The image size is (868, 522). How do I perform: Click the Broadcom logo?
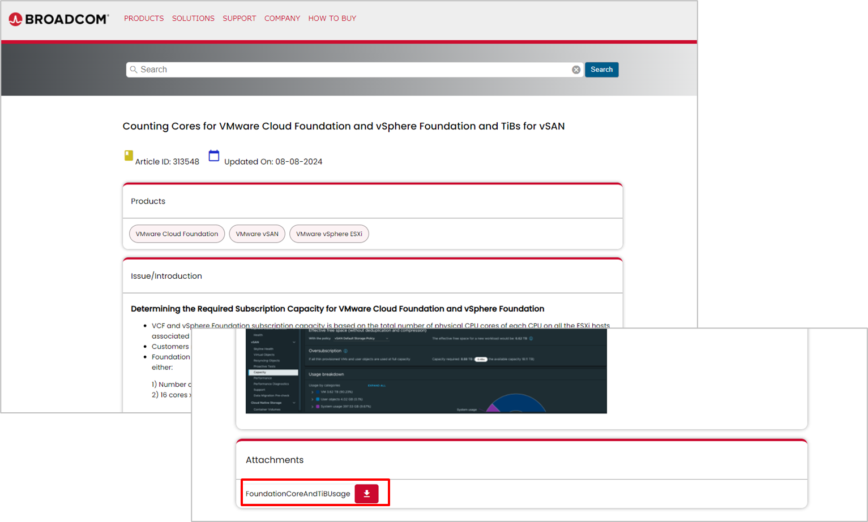(x=59, y=19)
